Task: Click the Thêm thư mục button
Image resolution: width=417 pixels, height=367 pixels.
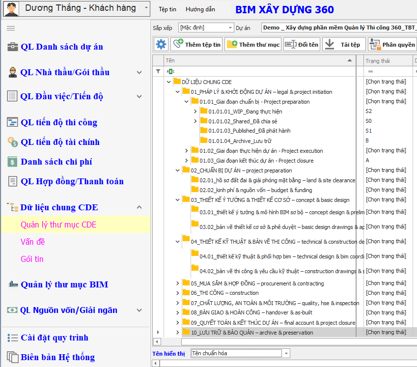Action: coord(253,44)
